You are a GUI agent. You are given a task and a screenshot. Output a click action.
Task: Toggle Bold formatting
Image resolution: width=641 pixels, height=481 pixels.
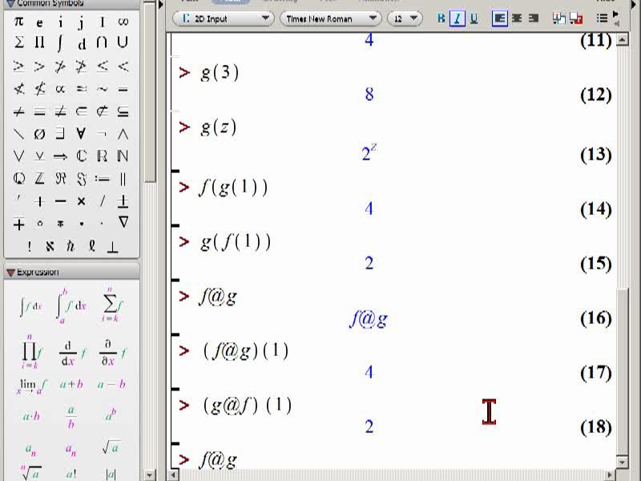(x=441, y=18)
